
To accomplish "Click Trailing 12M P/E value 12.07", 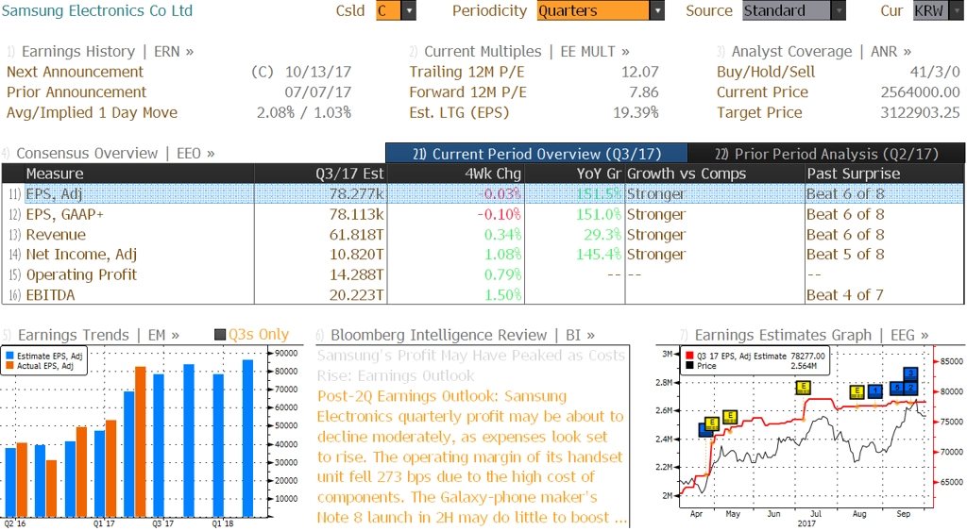I will pos(639,72).
